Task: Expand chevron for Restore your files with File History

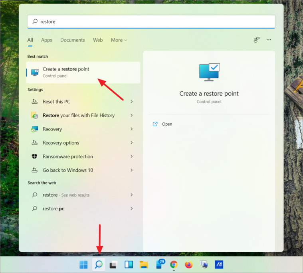Action: point(132,115)
